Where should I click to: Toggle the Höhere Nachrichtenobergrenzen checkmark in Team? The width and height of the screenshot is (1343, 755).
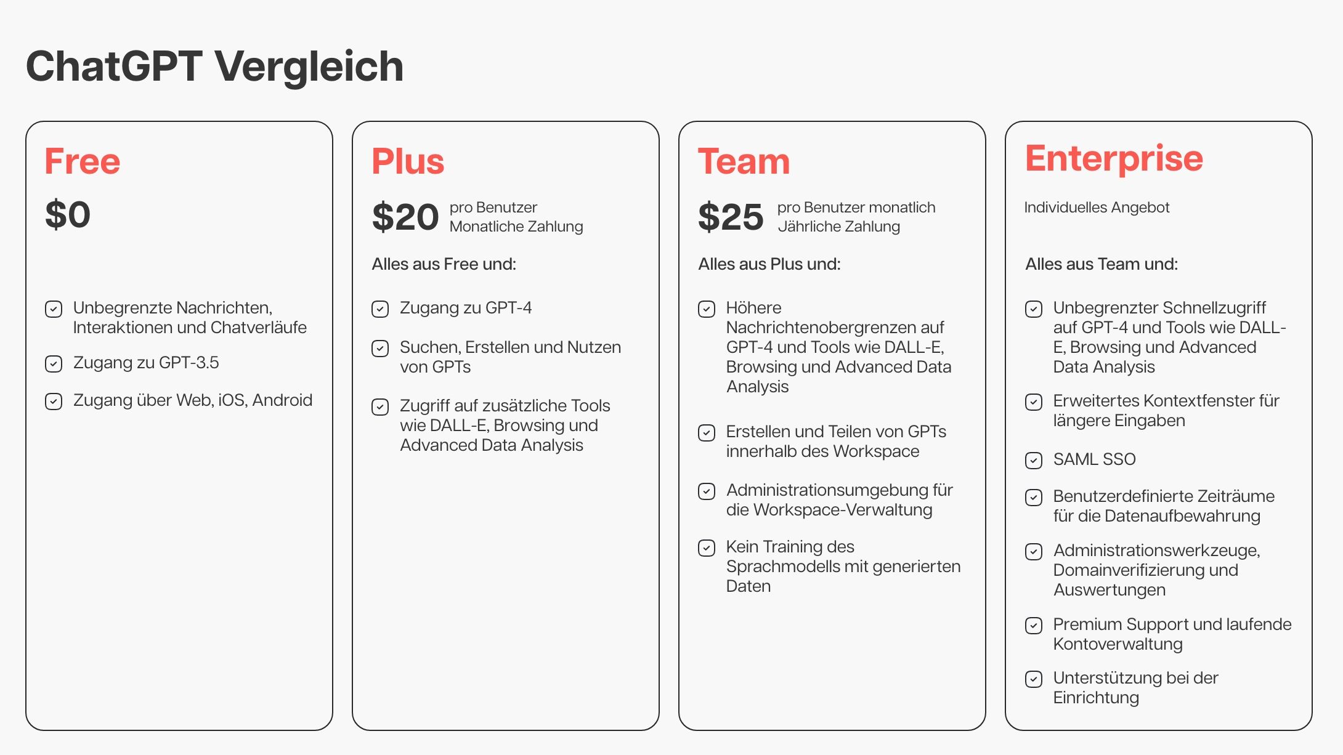pos(707,309)
